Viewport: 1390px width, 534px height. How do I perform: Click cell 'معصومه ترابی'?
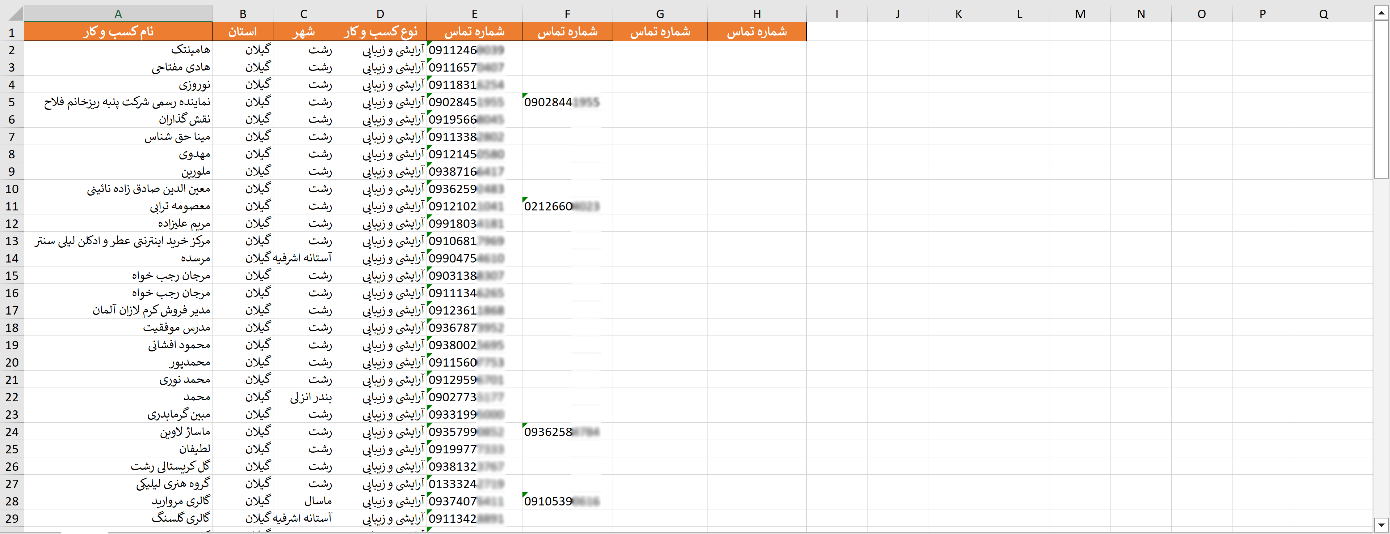click(118, 206)
